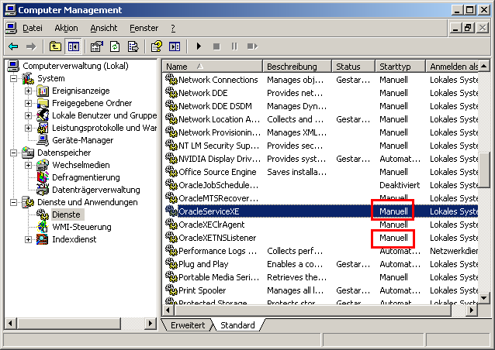Open the Ansicht menu
The height and width of the screenshot is (350, 495).
(104, 28)
